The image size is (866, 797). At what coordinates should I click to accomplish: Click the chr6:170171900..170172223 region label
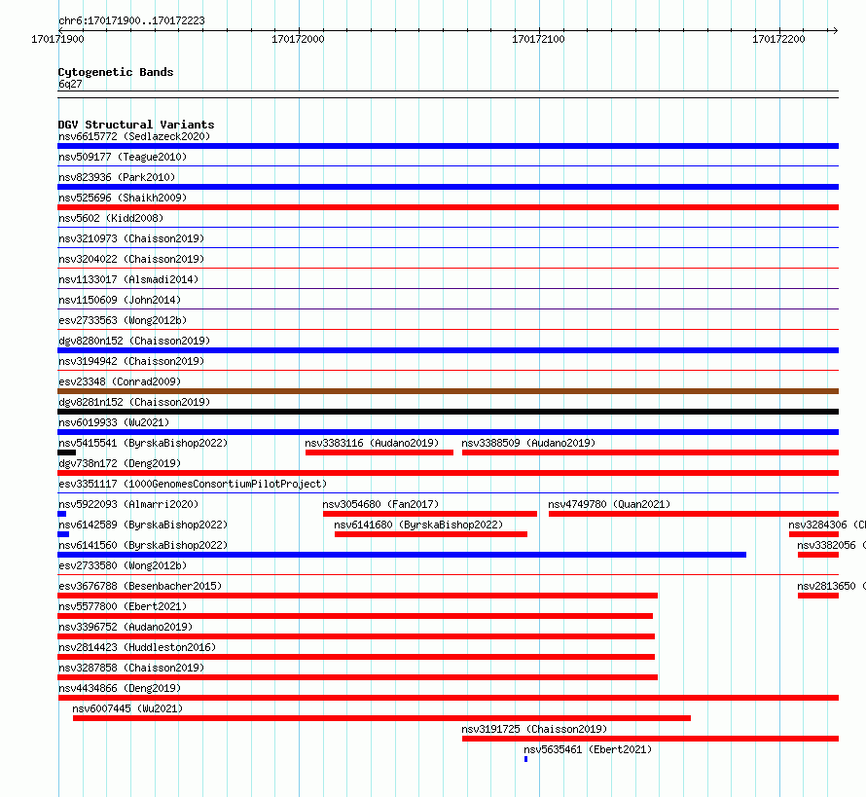point(131,20)
